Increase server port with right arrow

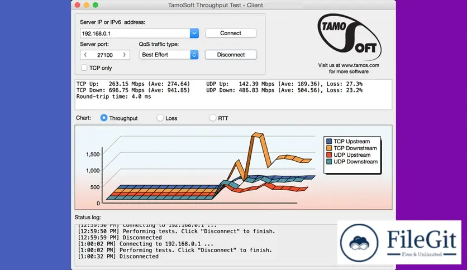coord(124,55)
